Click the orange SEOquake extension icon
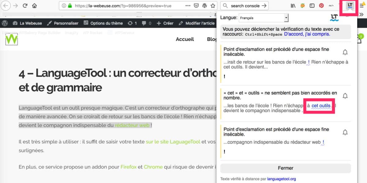Screen dimensions: 367x183 click(302, 5)
